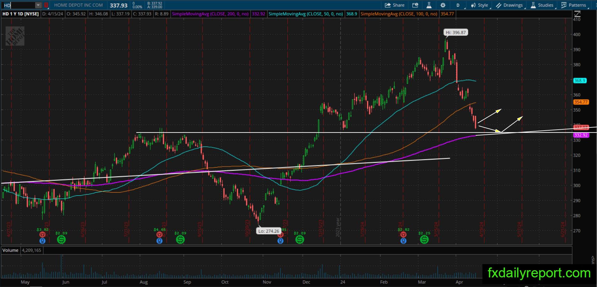
Task: Open chart settings gear icon
Action: pos(443,5)
